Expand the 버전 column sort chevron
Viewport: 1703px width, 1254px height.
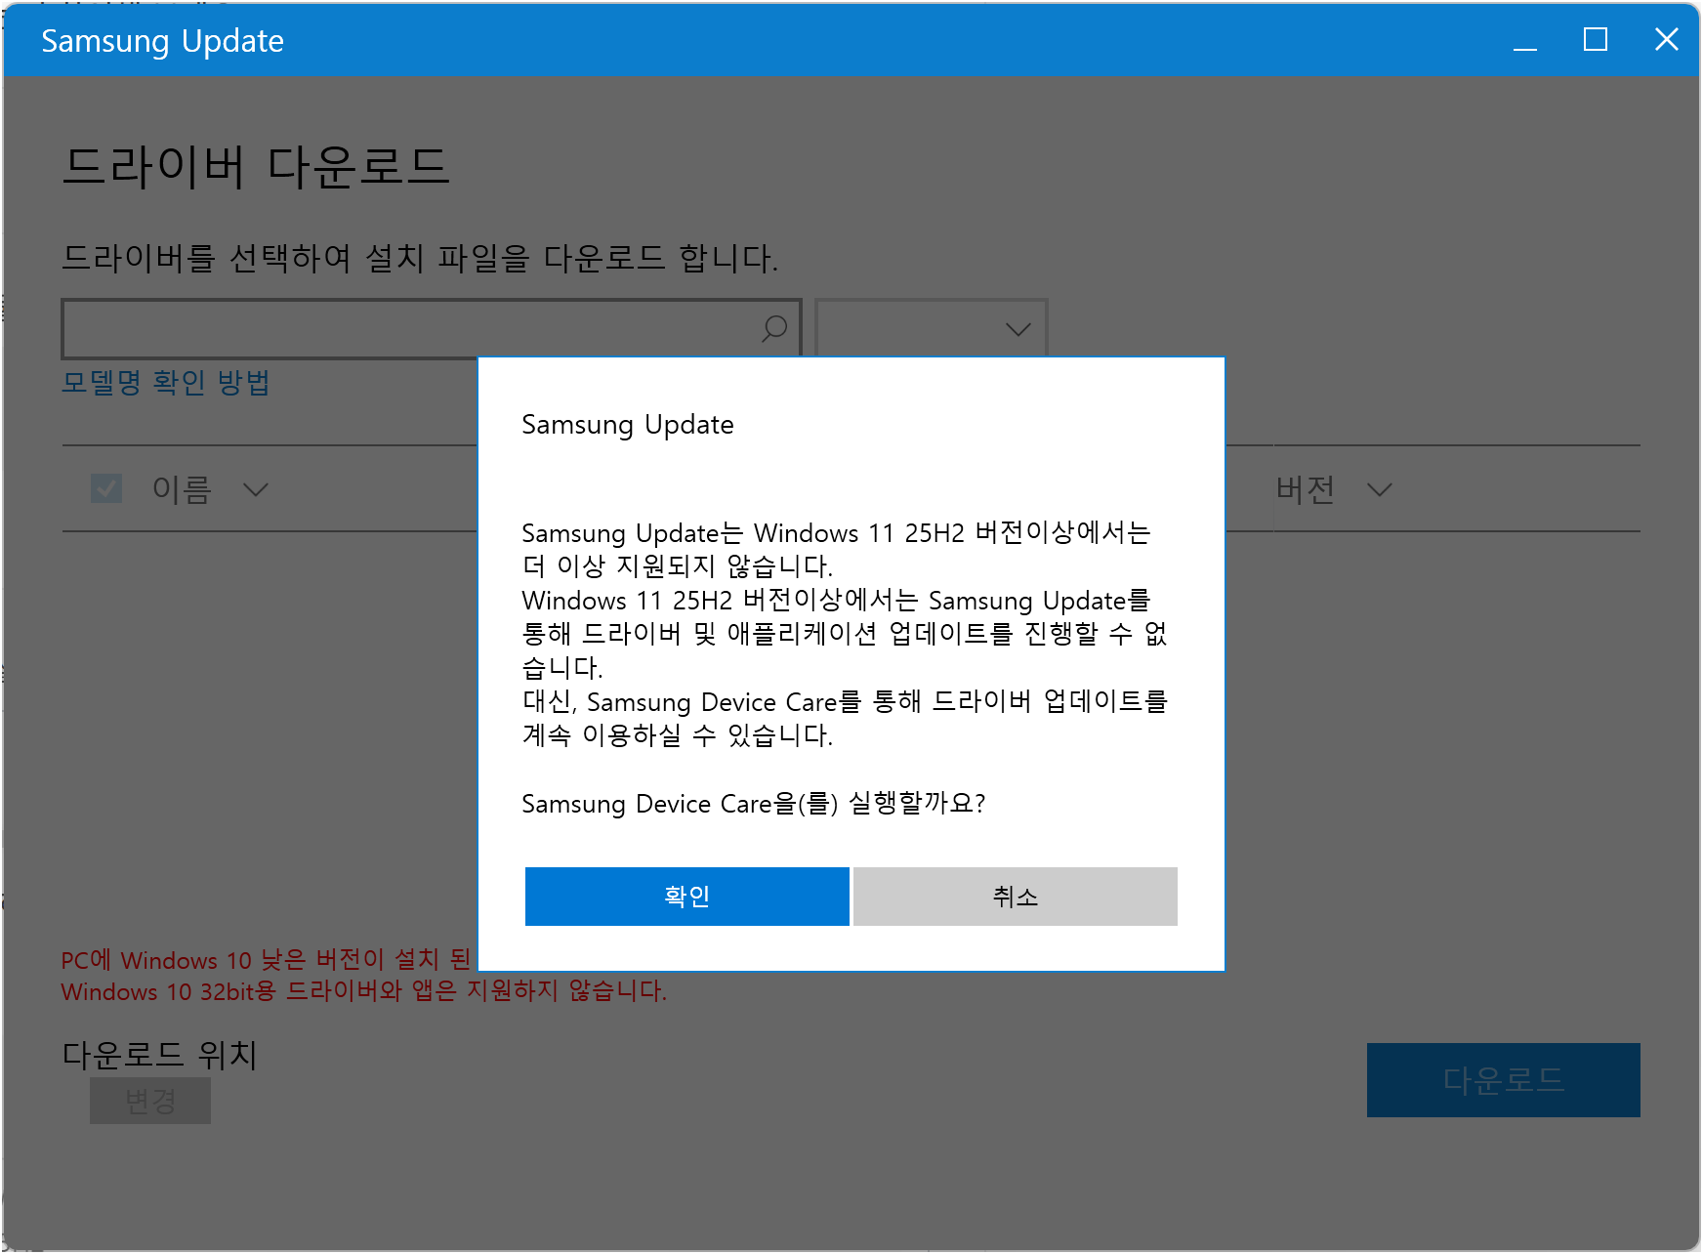(x=1379, y=489)
